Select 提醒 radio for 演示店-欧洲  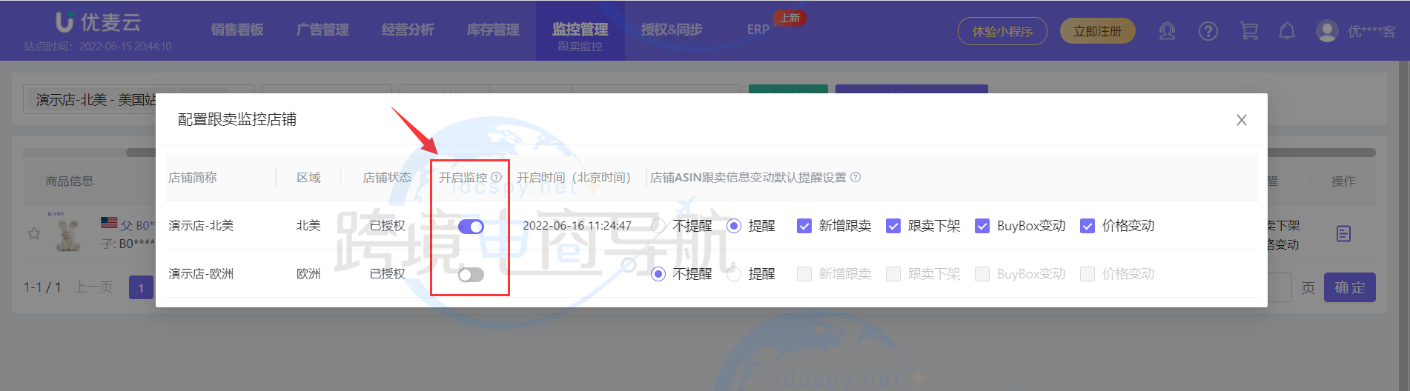click(734, 274)
